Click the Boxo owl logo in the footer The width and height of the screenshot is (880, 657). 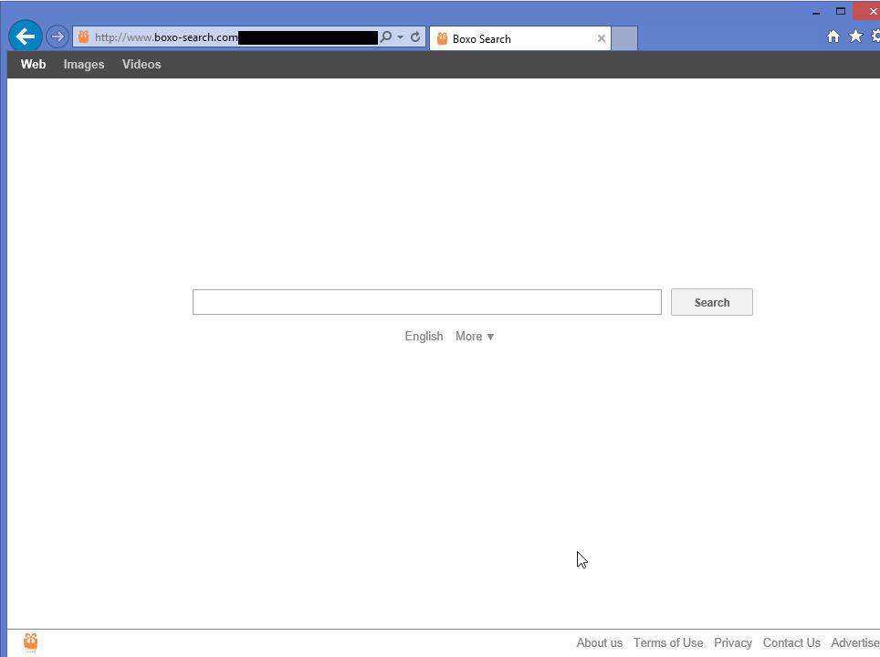[x=30, y=641]
